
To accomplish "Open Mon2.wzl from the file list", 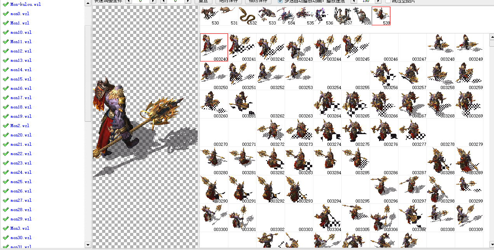I will 20,126.
